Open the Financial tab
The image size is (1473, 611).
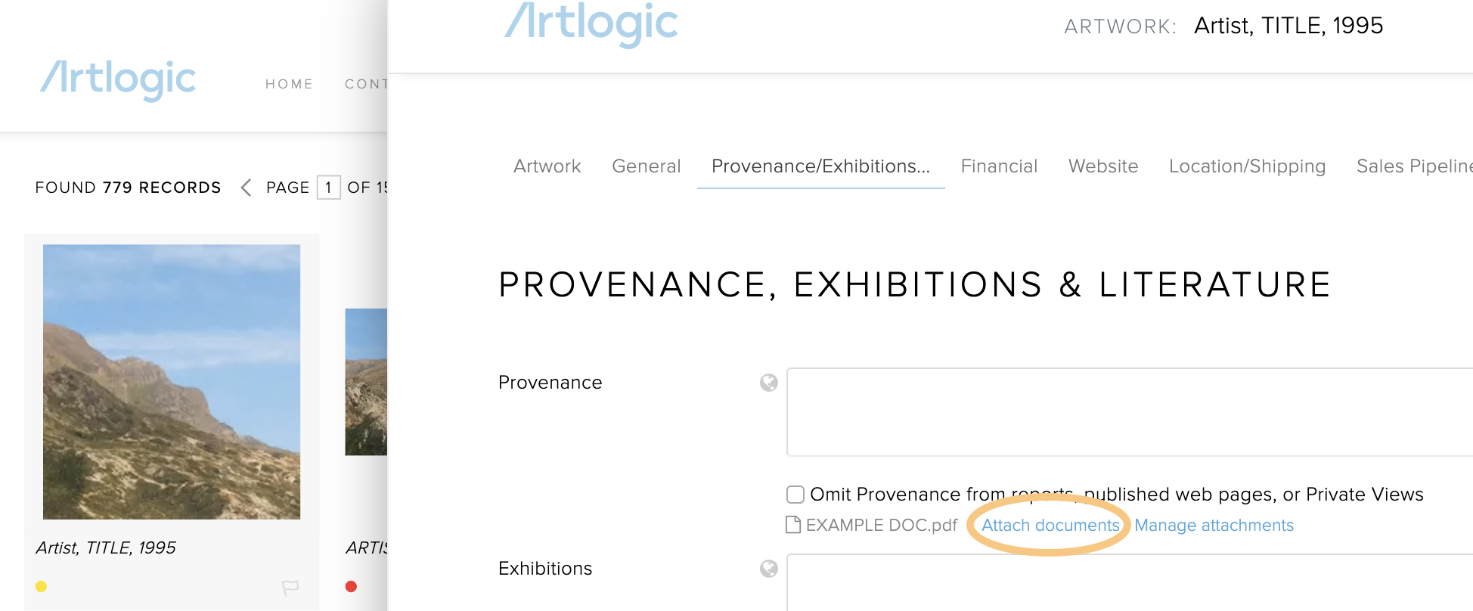point(999,166)
